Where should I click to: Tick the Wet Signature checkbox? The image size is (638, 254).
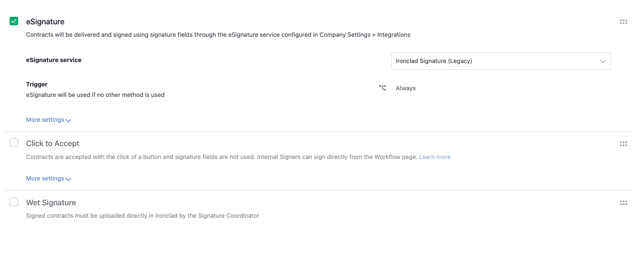click(x=14, y=202)
